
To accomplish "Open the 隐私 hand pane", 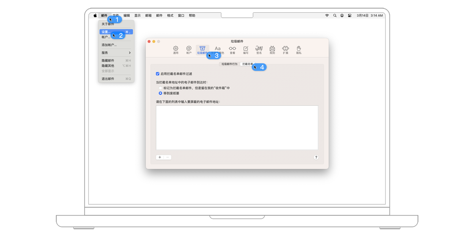I will click(x=299, y=50).
